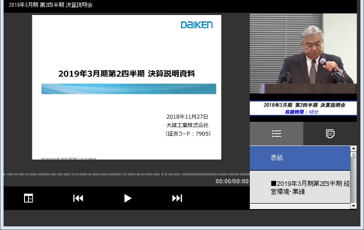Click the presentation slide area
This screenshot has height=230, width=364.
126,87
